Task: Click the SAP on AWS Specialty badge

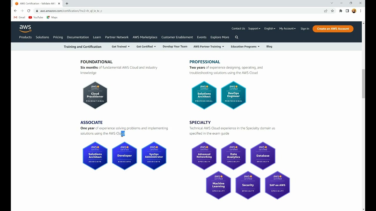Action: point(277,185)
